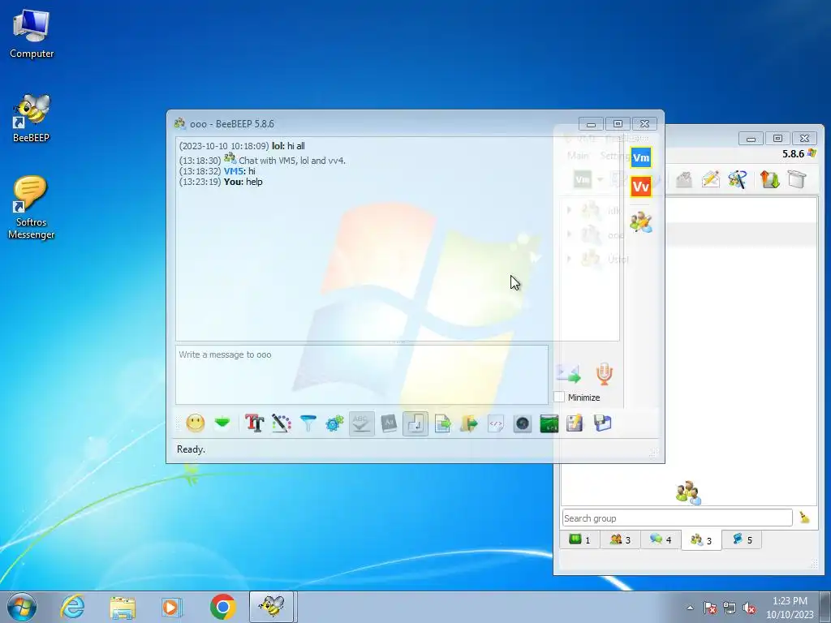831x623 pixels.
Task: Open the Windows Start menu
Action: coord(22,607)
